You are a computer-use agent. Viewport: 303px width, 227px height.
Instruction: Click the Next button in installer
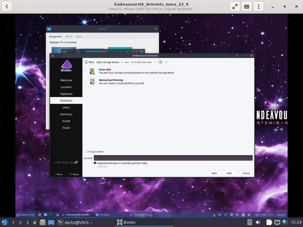pos(229,173)
